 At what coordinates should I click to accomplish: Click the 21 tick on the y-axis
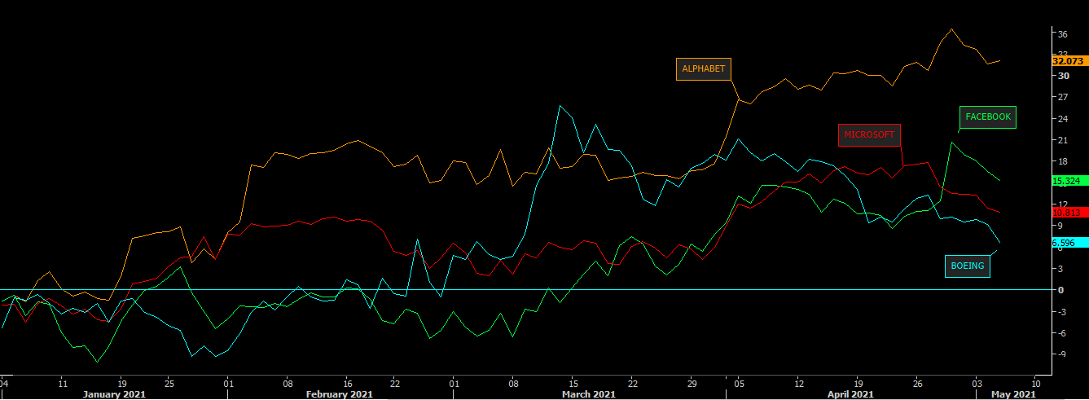1062,140
